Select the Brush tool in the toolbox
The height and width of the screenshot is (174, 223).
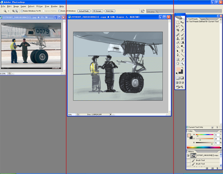tap(182, 35)
